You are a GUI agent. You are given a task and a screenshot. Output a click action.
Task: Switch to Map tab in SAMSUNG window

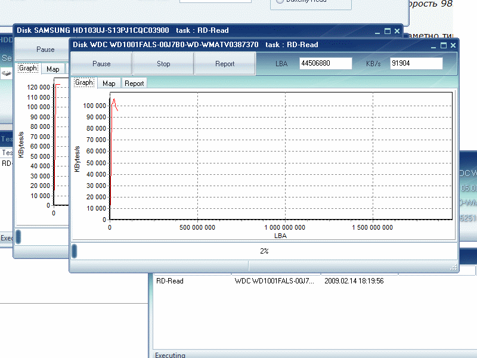pos(53,69)
